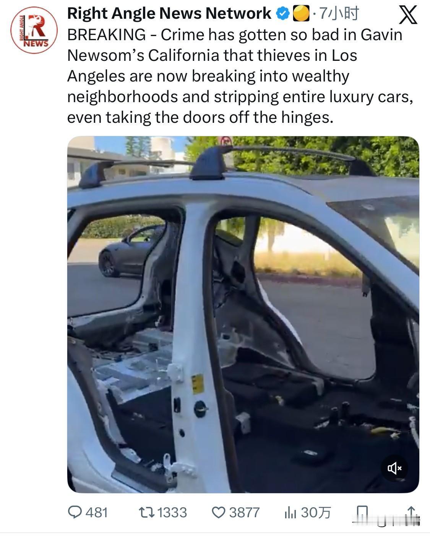Viewport: 430px width, 536px height.
Task: Repost using the retweet arrows icon
Action: (x=146, y=512)
